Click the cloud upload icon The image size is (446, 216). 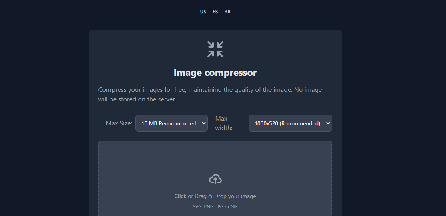click(x=215, y=179)
